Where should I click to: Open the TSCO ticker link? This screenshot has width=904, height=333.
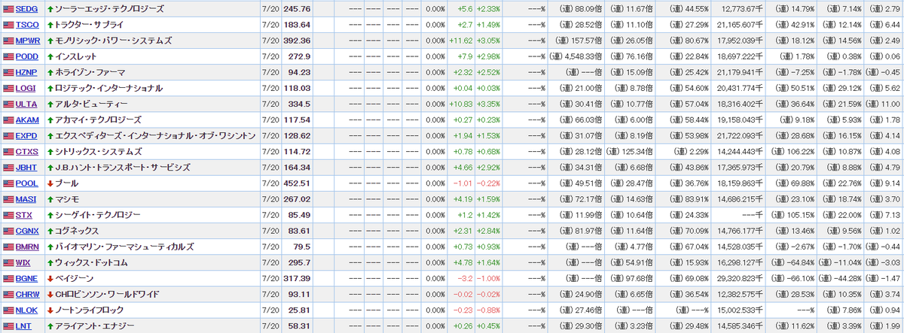(26, 26)
